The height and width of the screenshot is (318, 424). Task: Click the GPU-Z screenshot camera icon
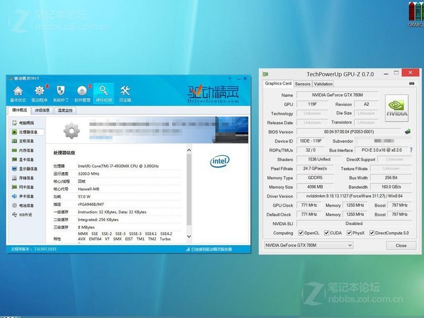pyautogui.click(x=412, y=84)
